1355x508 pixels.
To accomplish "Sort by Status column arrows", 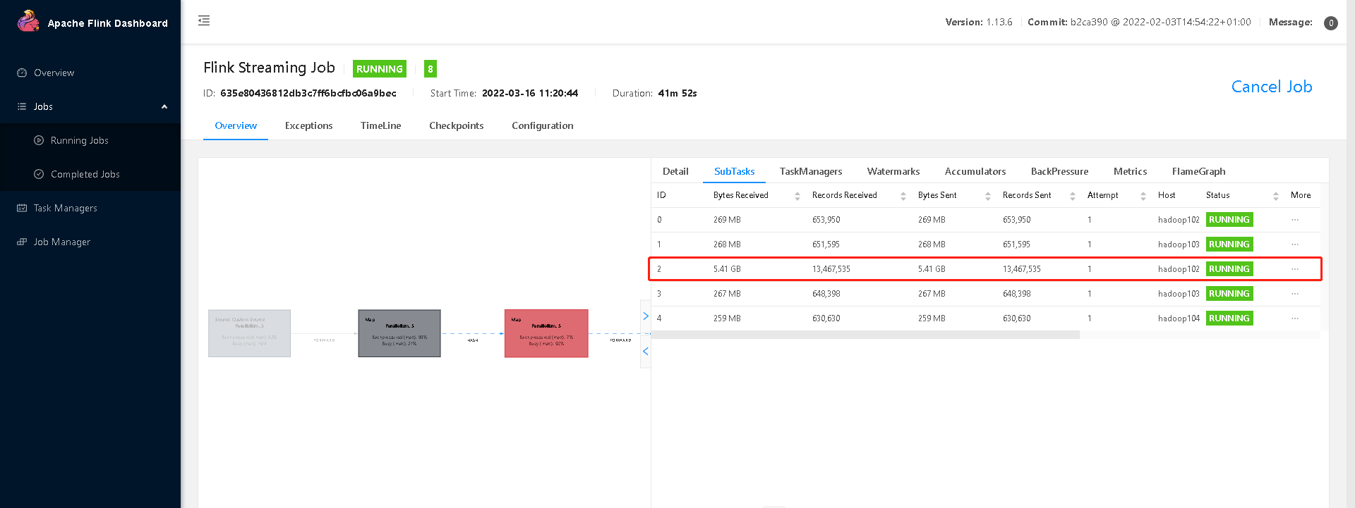I will tap(1276, 196).
